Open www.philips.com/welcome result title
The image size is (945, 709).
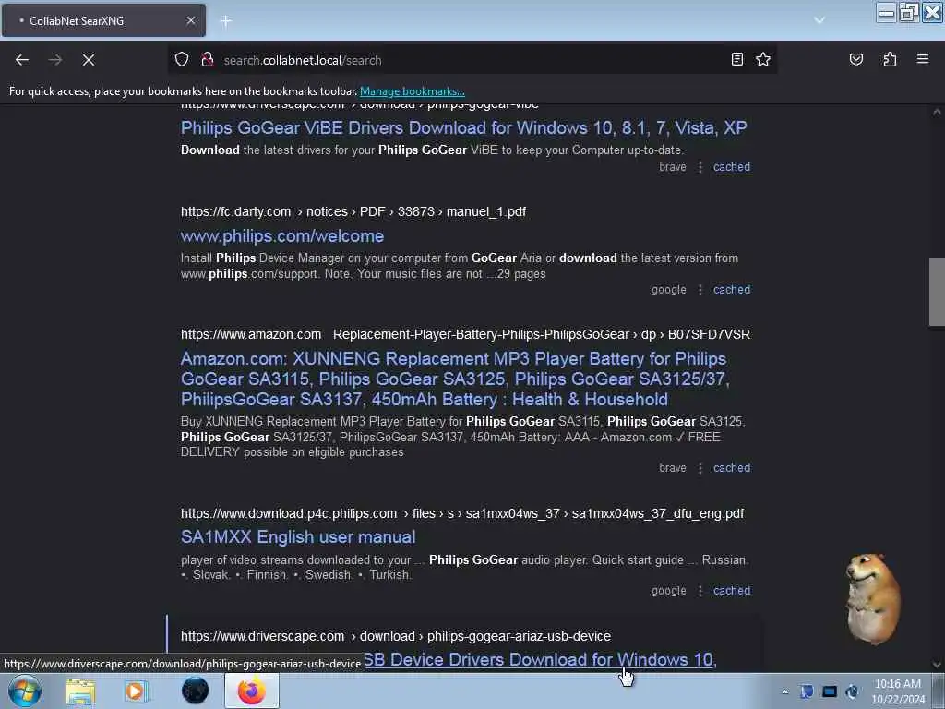coord(282,235)
